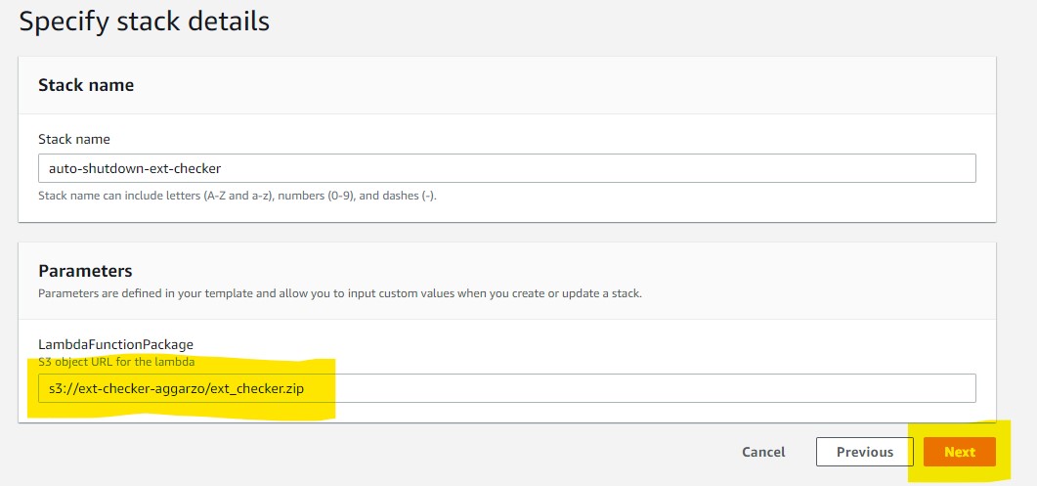Click the auto-shutdown-ext-checker text in the field
The height and width of the screenshot is (486, 1037).
coord(135,168)
